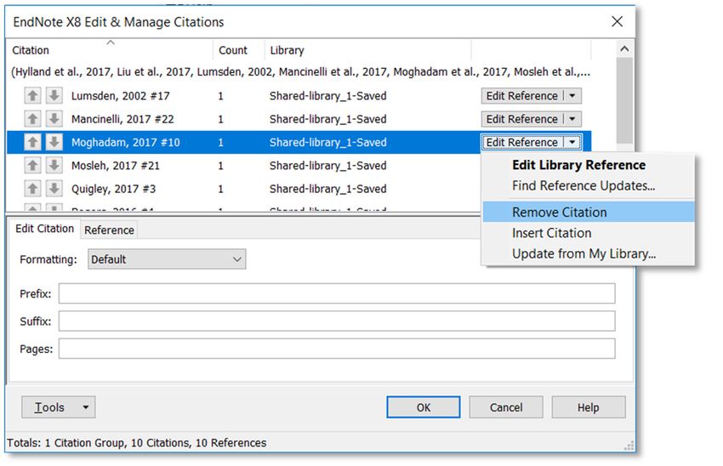The height and width of the screenshot is (466, 723).
Task: Click the citation list scrollbar thumb
Action: coord(624,100)
